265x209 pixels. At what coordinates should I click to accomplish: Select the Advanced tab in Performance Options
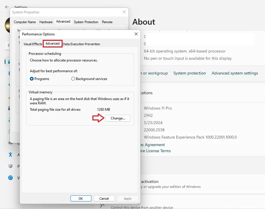tap(53, 43)
